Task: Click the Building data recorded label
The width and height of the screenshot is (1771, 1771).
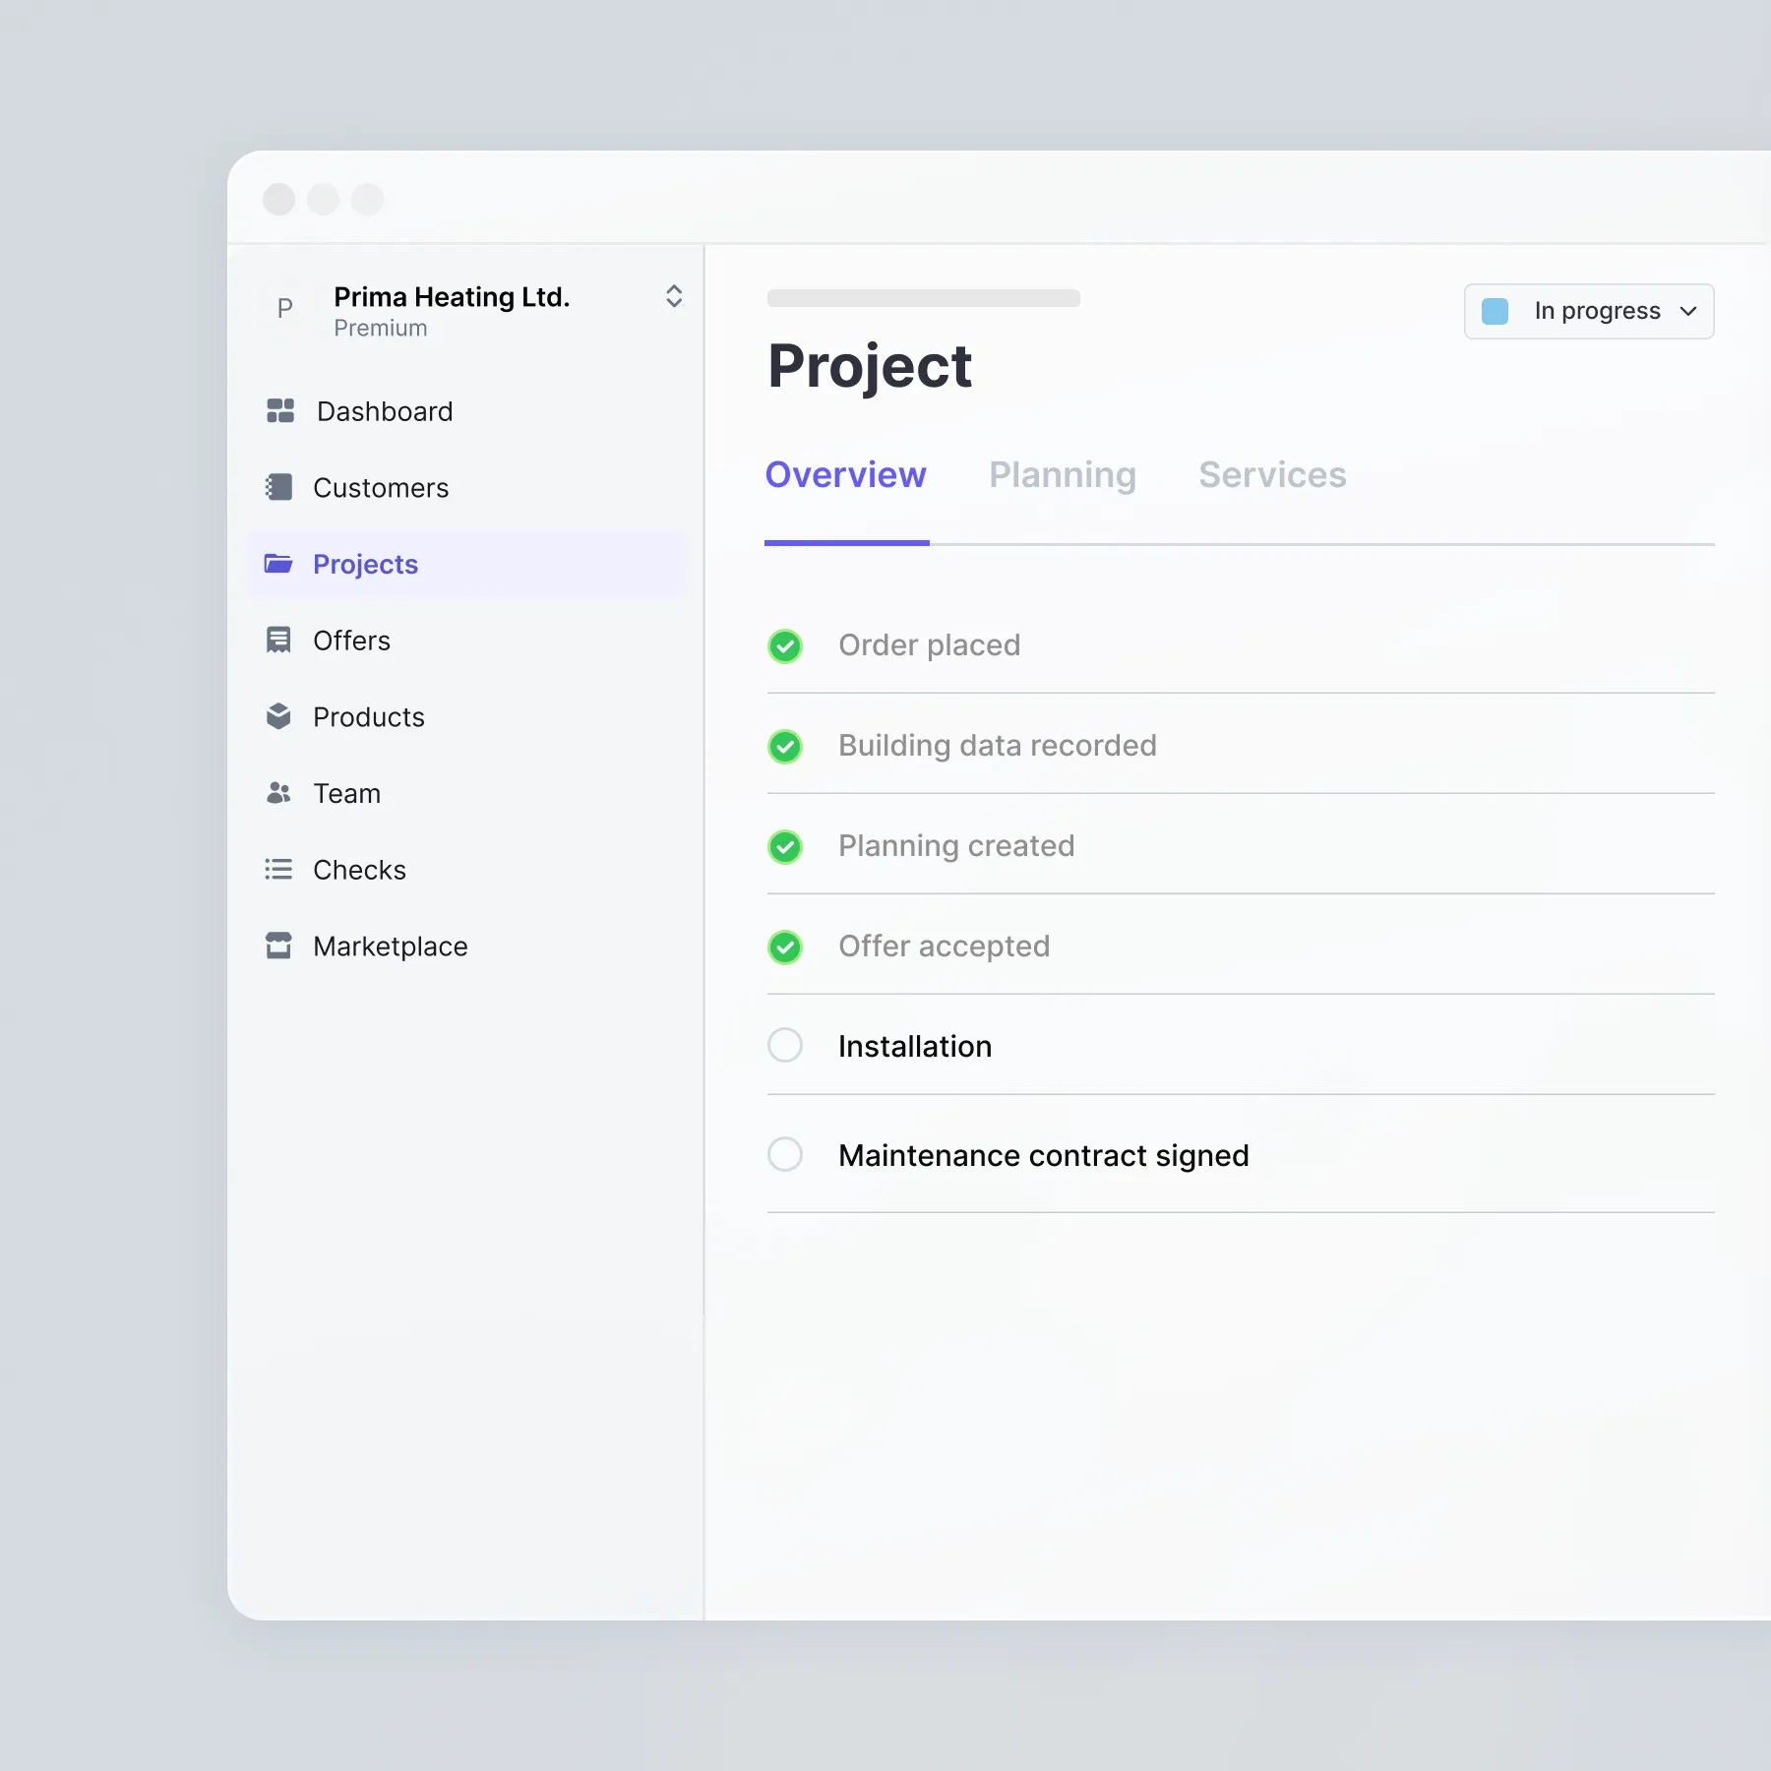Action: [x=998, y=746]
